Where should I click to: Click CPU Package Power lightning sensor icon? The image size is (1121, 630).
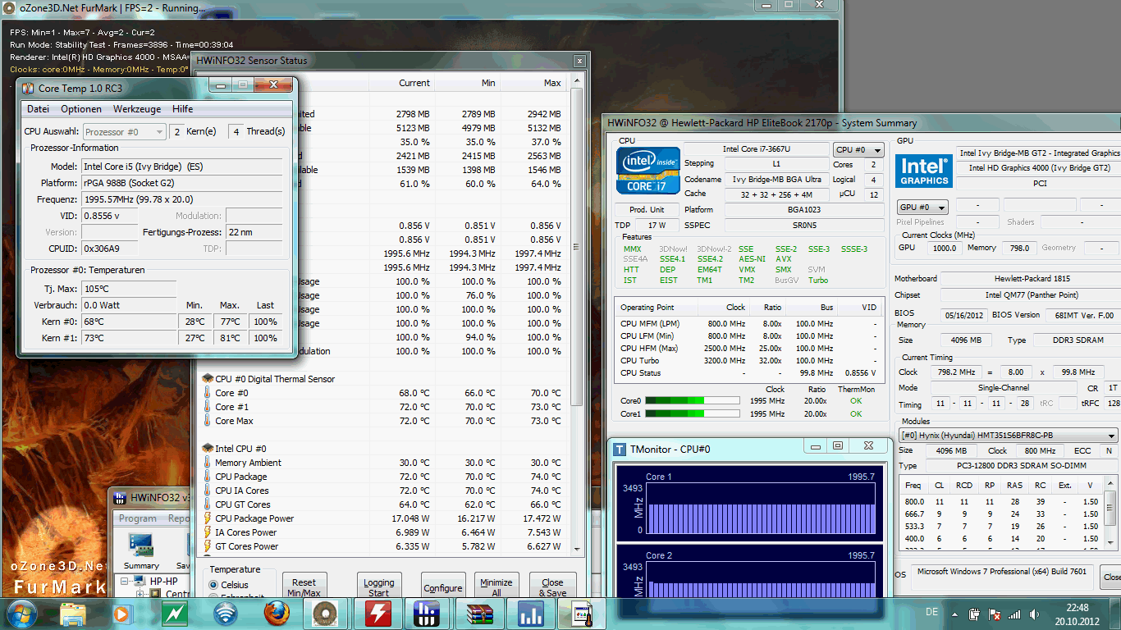(x=208, y=518)
